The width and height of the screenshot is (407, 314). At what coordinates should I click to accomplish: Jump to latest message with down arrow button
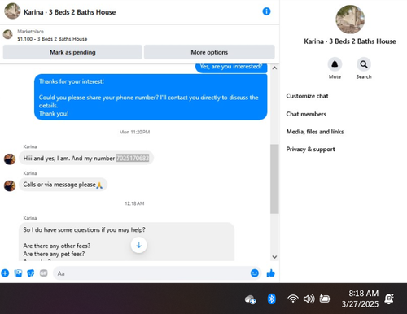[x=138, y=245]
